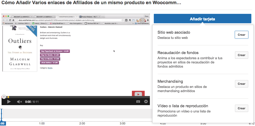Open the player settings gear

point(146,101)
